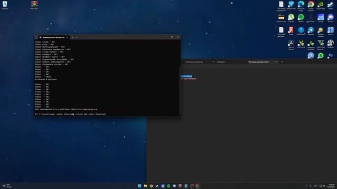Screen dimensions: 337x189
Task: Launch Spotify from the desktop
Action: click(x=301, y=18)
